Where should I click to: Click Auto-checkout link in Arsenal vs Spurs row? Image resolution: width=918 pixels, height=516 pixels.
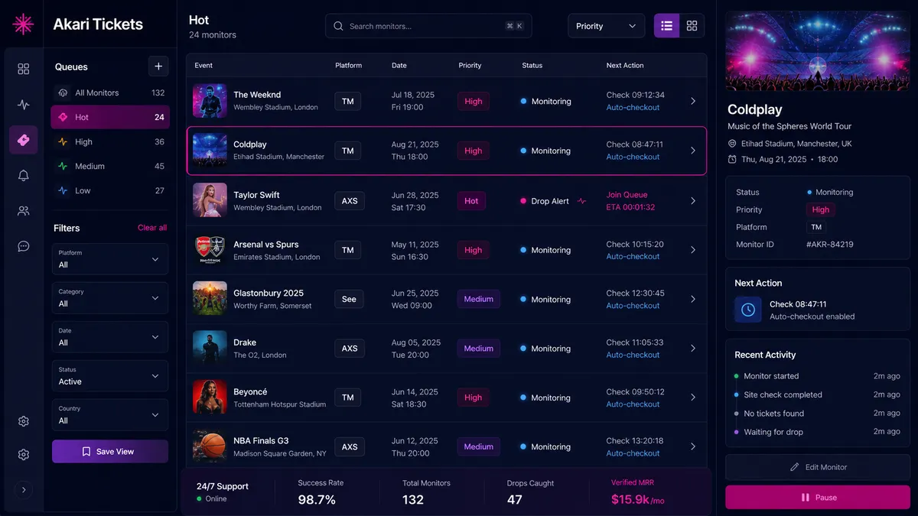pyautogui.click(x=633, y=256)
